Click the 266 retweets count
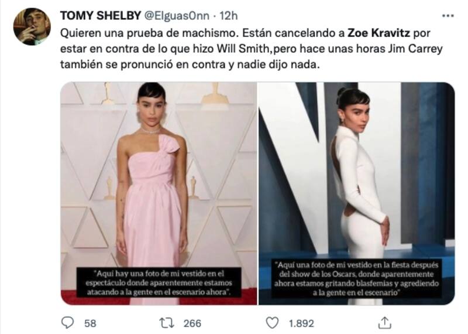Viewport: 468px width, 334px height. pyautogui.click(x=192, y=323)
